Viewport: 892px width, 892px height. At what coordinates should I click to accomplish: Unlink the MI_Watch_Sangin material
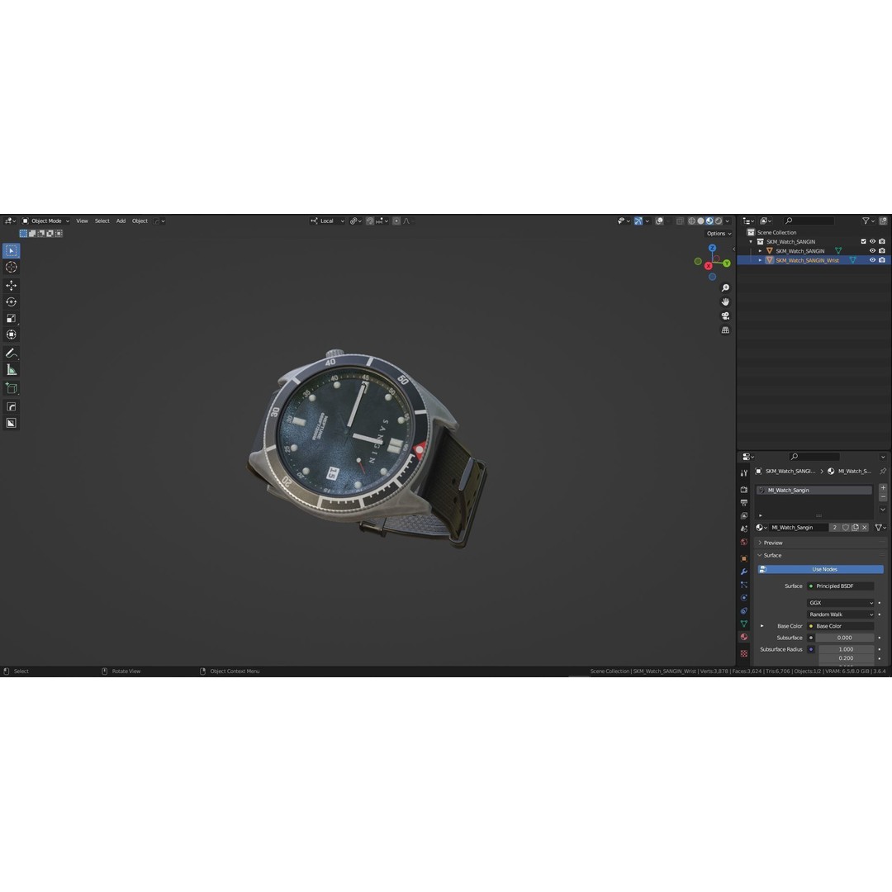[865, 528]
